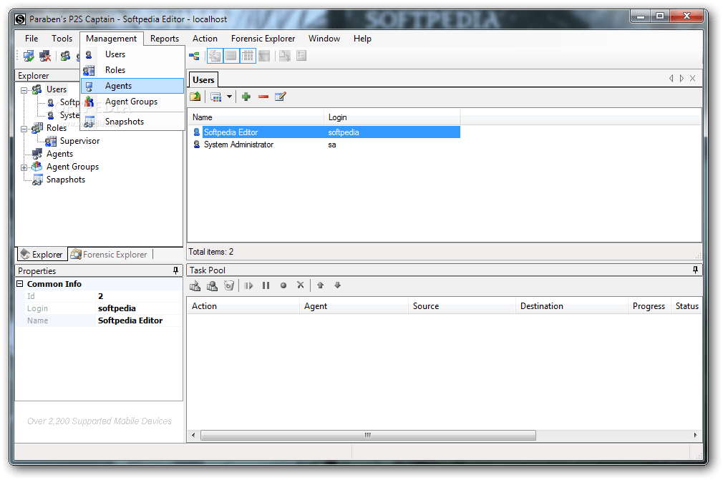This screenshot has width=723, height=480.
Task: Click the edit user pencil icon
Action: [281, 97]
